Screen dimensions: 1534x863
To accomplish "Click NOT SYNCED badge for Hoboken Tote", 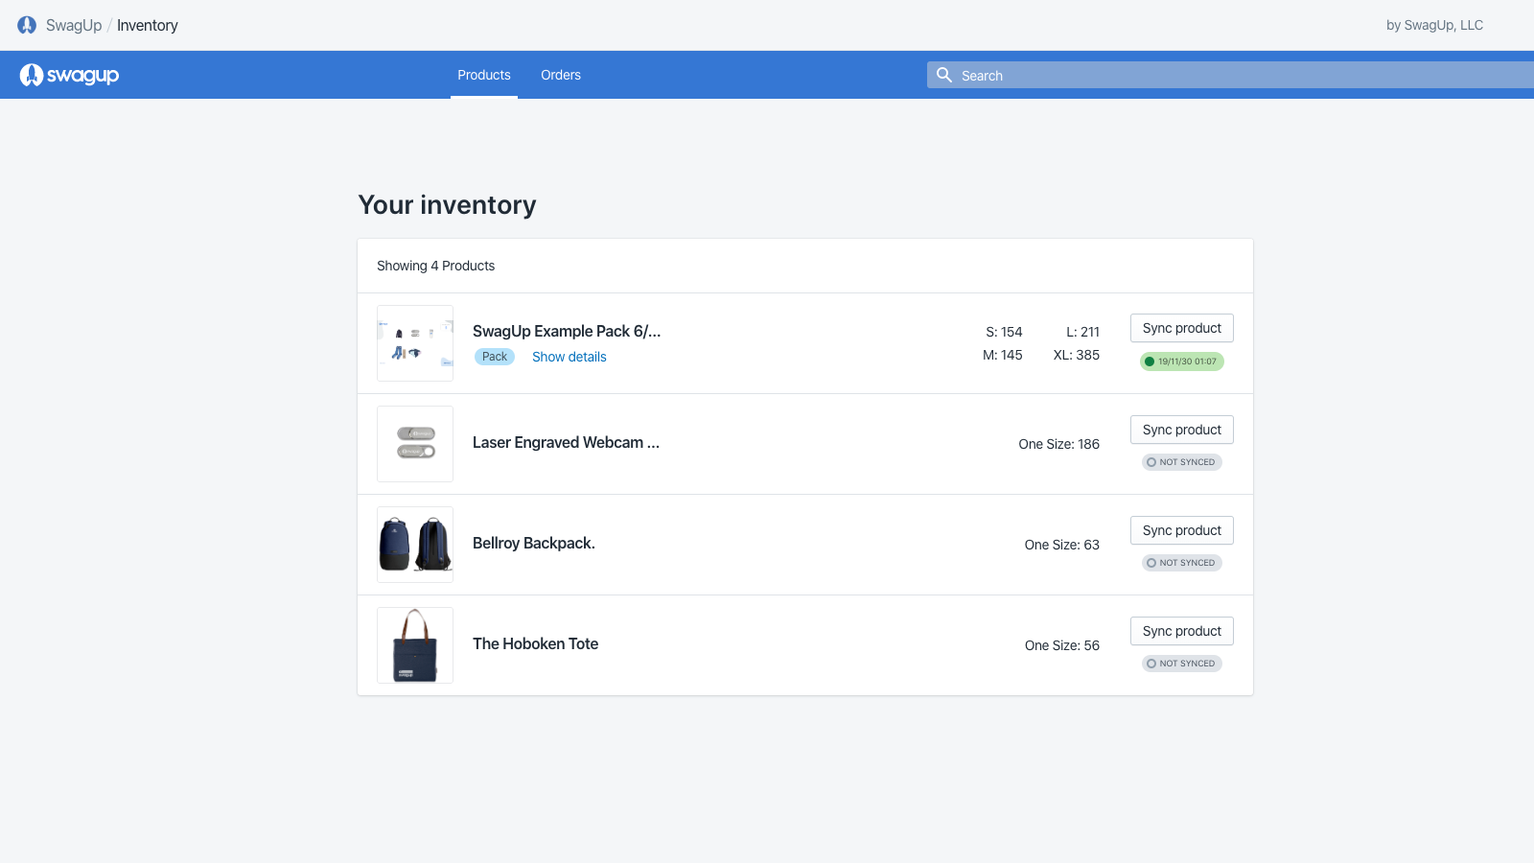I will [x=1182, y=664].
